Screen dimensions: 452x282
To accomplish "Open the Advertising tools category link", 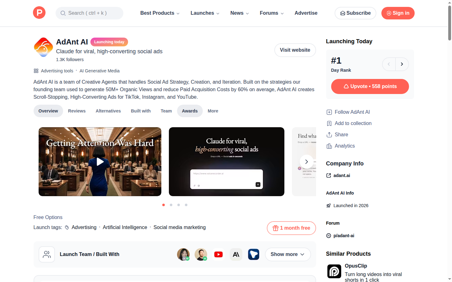I will [x=57, y=71].
